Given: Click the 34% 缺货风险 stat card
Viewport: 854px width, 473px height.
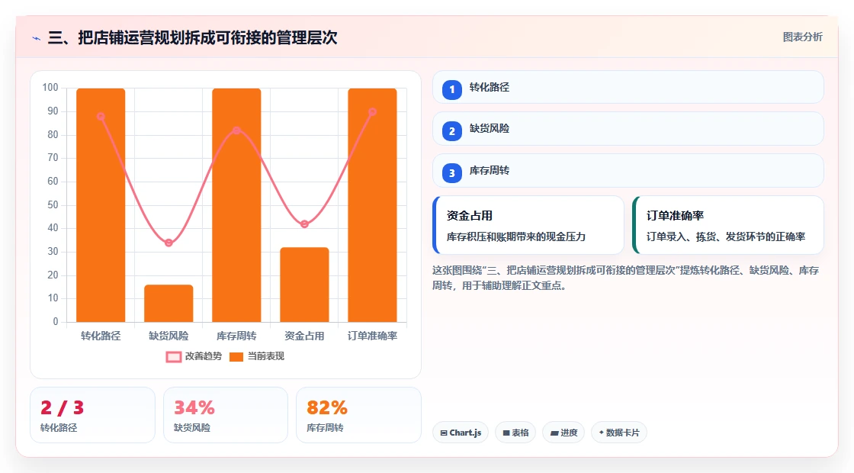Looking at the screenshot, I should pyautogui.click(x=226, y=415).
